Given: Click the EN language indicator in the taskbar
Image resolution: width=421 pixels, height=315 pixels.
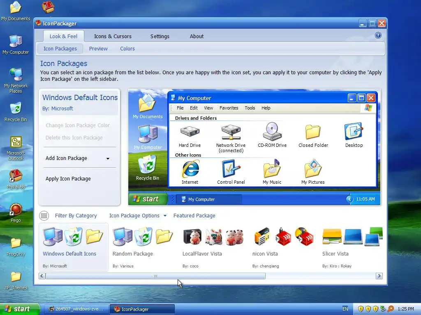Looking at the screenshot, I should 345,309.
